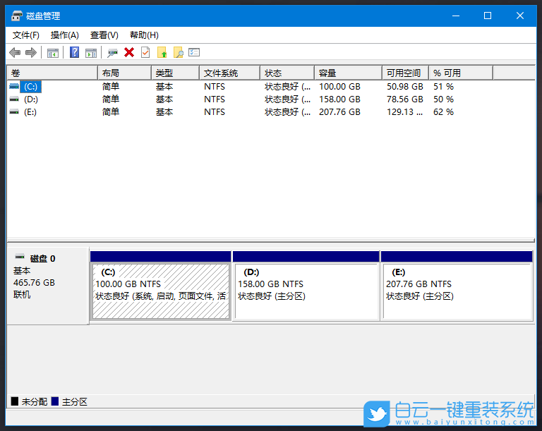Select the (E:) partition block in disk map

click(x=456, y=291)
